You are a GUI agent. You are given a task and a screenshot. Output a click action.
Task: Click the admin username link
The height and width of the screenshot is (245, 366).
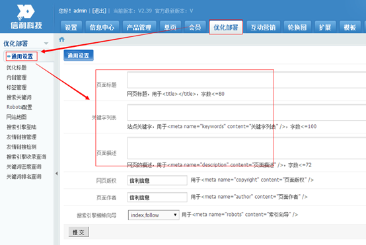tap(80, 11)
